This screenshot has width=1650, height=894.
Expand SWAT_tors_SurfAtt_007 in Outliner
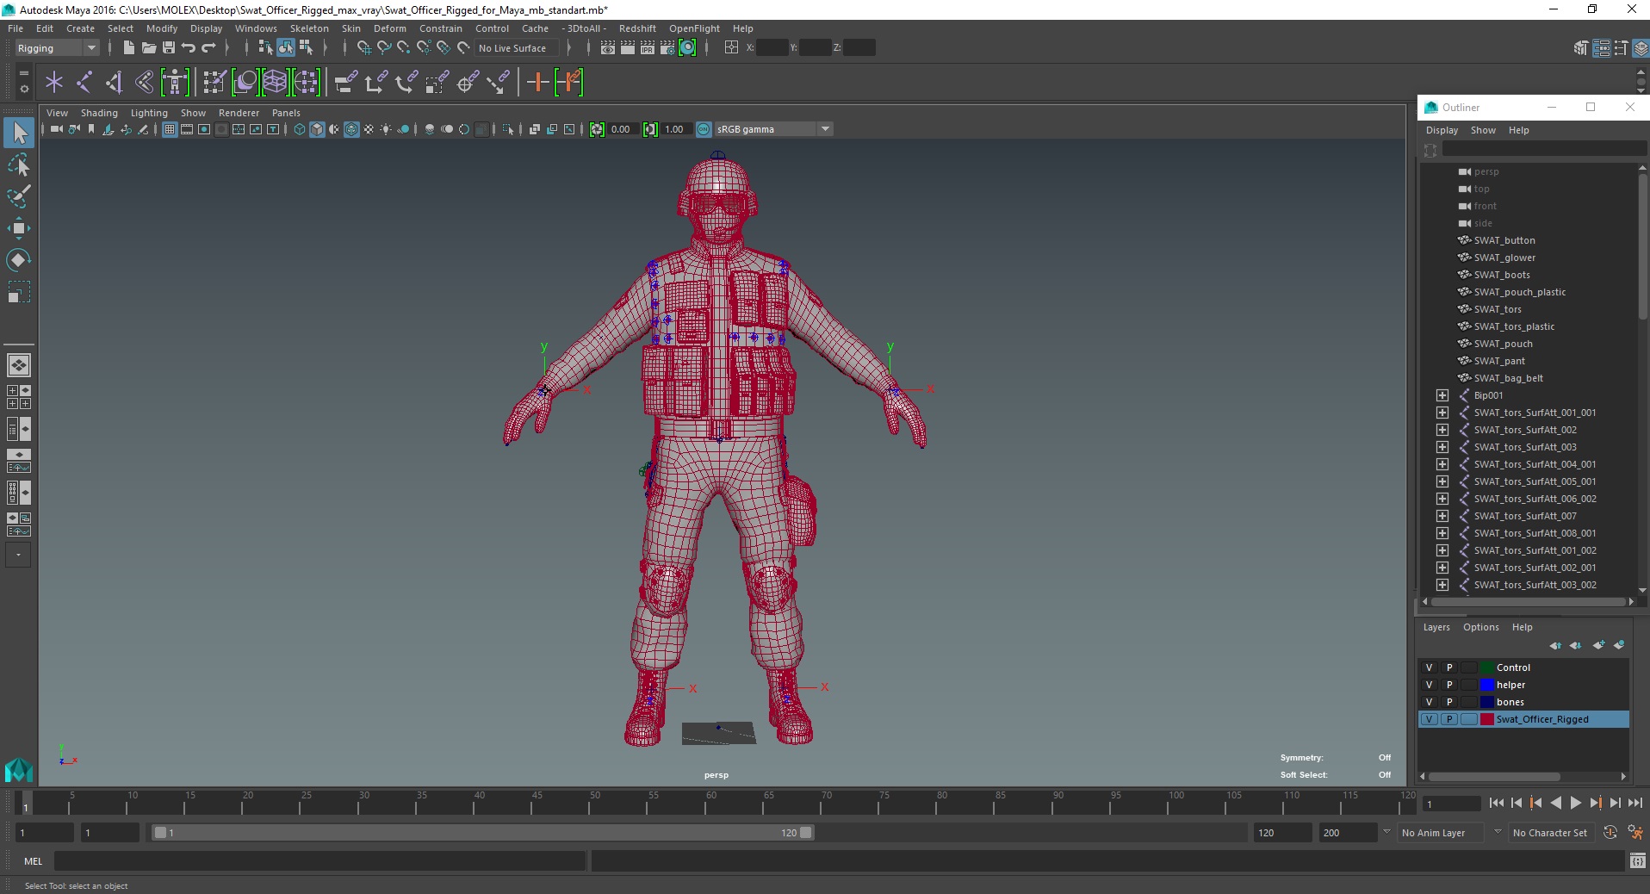tap(1442, 516)
